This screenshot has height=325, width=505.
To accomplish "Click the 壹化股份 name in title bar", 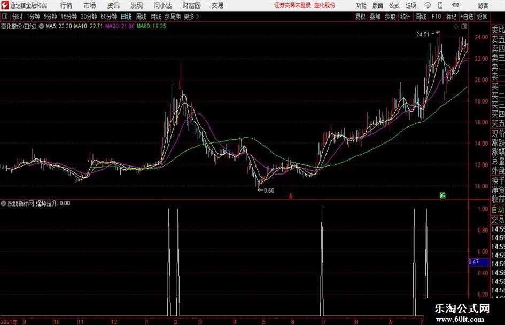I will coord(324,5).
